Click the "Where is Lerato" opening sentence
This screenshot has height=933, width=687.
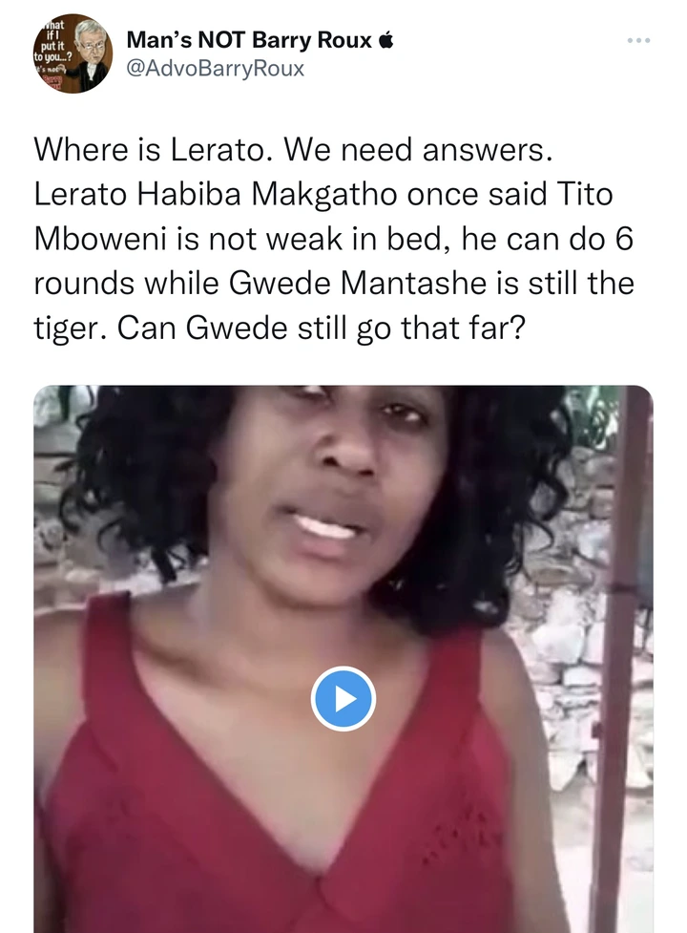[152, 150]
